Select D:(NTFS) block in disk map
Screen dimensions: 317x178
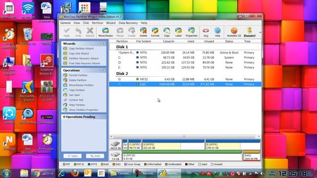173,145
